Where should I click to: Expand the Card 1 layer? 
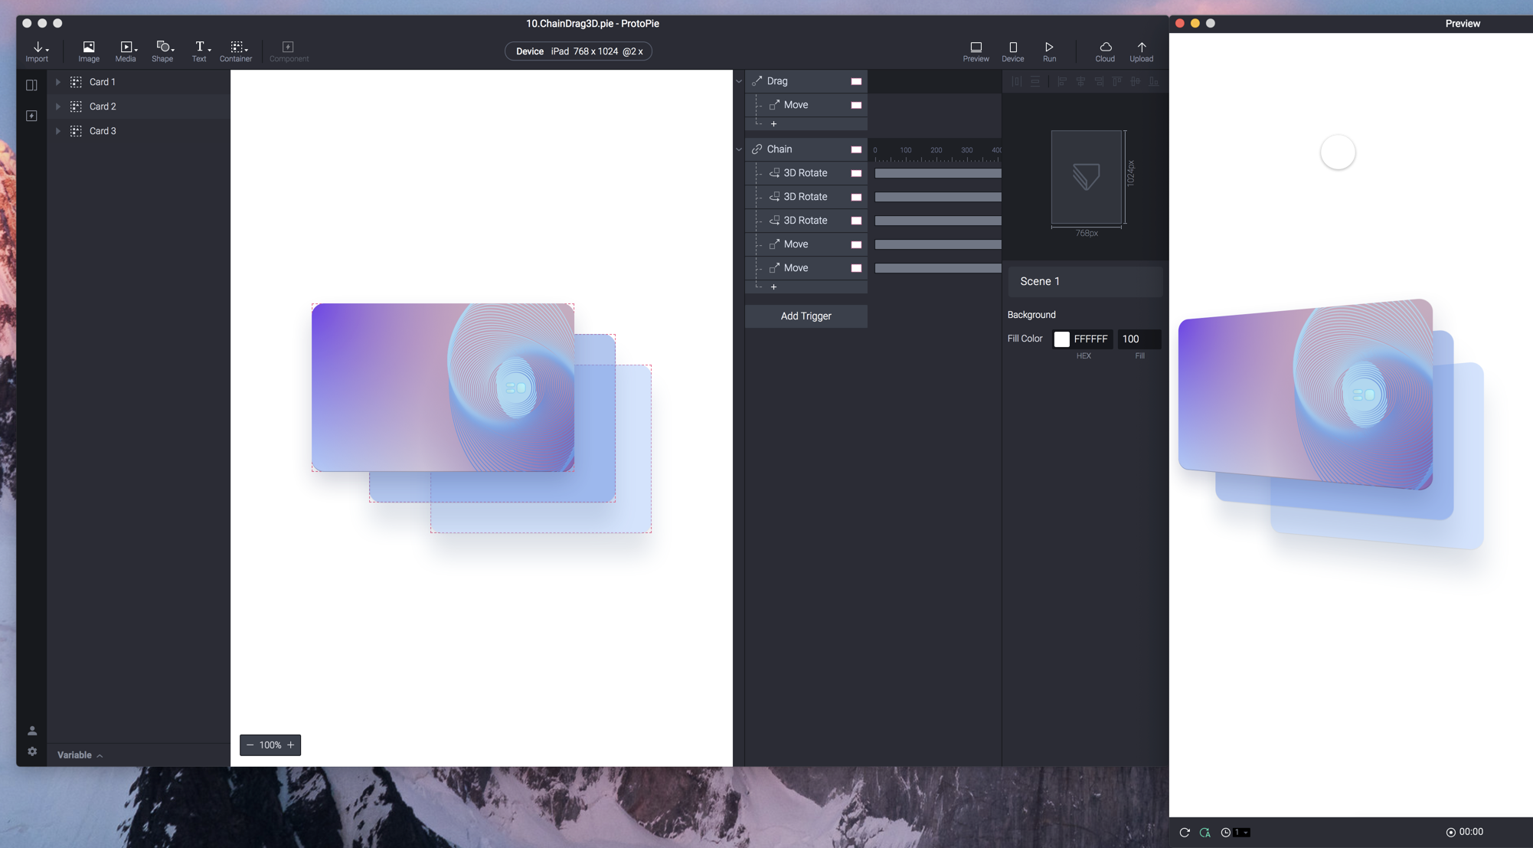pyautogui.click(x=58, y=82)
